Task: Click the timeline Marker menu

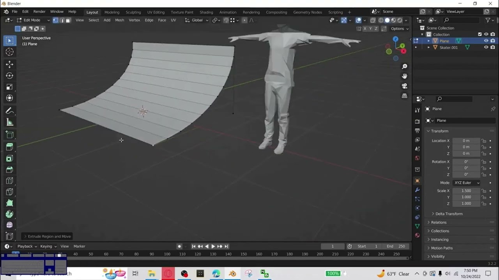Action: click(79, 246)
